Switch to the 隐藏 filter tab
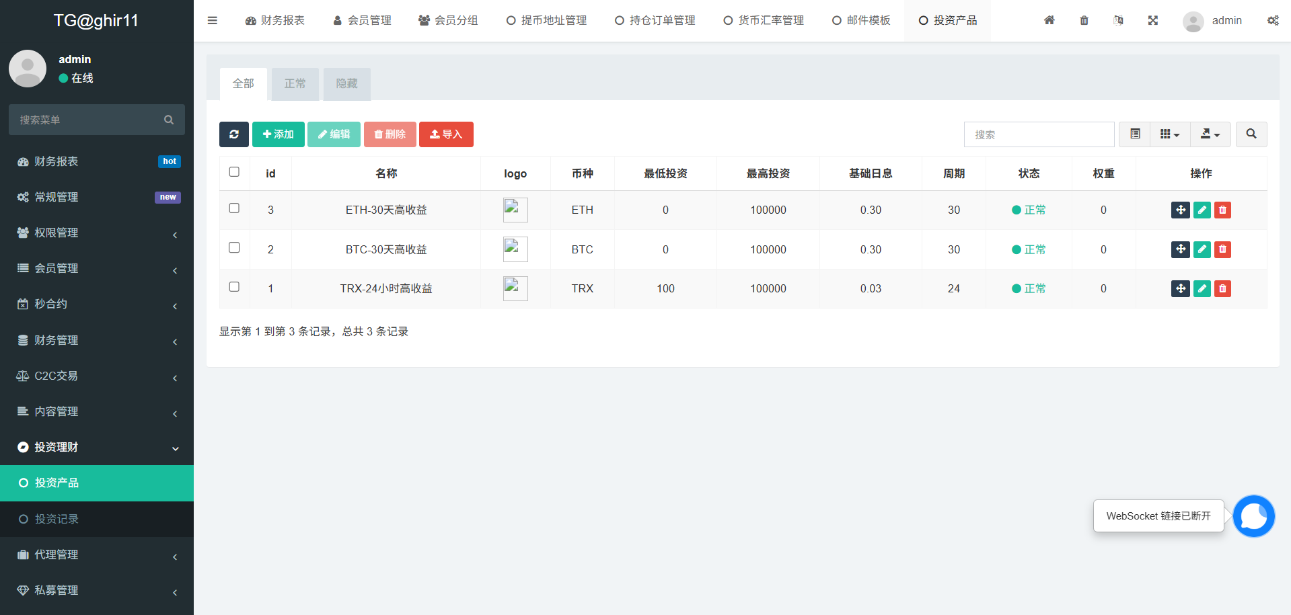1291x615 pixels. (x=346, y=84)
